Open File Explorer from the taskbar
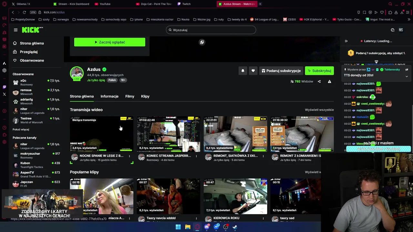The height and width of the screenshot is (232, 413). point(188,227)
